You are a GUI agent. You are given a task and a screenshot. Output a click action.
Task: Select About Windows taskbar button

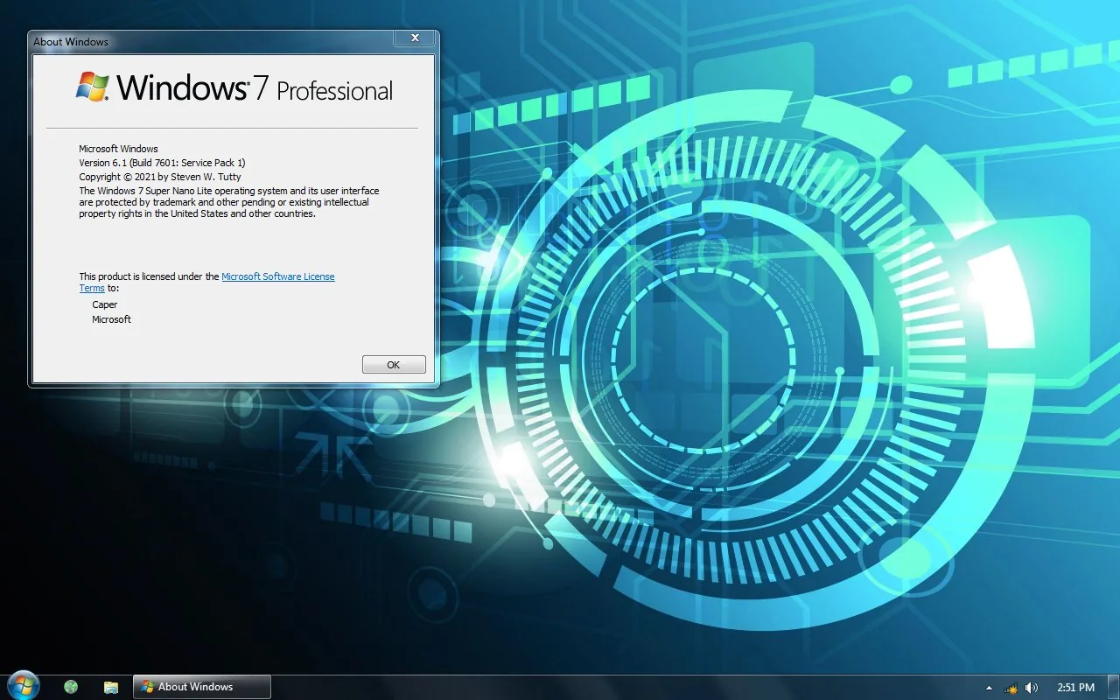click(x=202, y=687)
